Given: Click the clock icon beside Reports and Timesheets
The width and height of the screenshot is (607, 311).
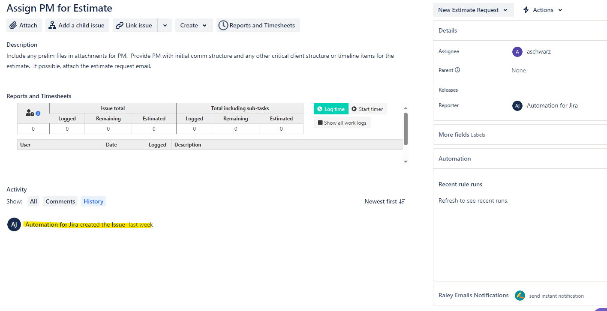Looking at the screenshot, I should pos(223,25).
